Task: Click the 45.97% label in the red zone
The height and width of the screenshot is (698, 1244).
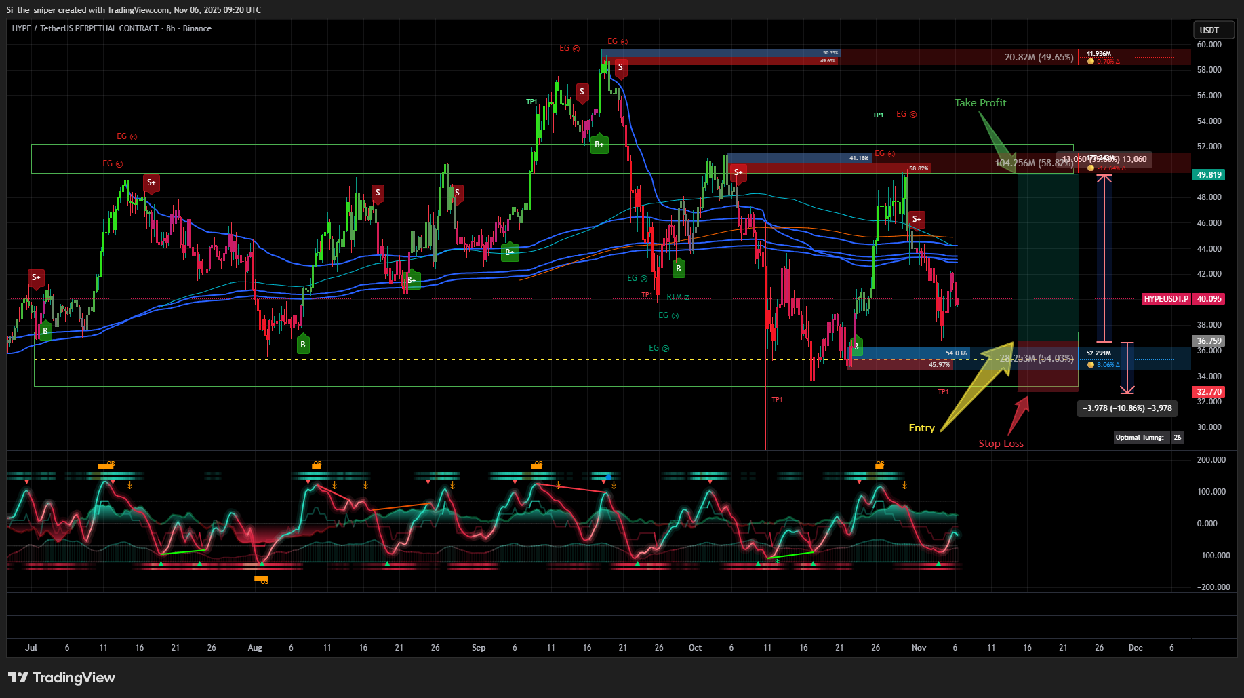Action: pos(939,365)
